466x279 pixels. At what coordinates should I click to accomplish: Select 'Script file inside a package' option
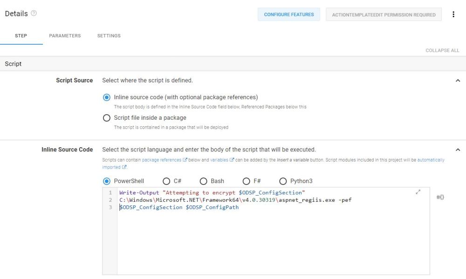106,118
